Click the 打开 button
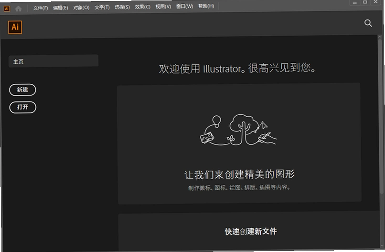This screenshot has height=252, width=385. (x=22, y=107)
